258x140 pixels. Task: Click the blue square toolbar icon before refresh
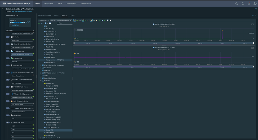pos(102,20)
